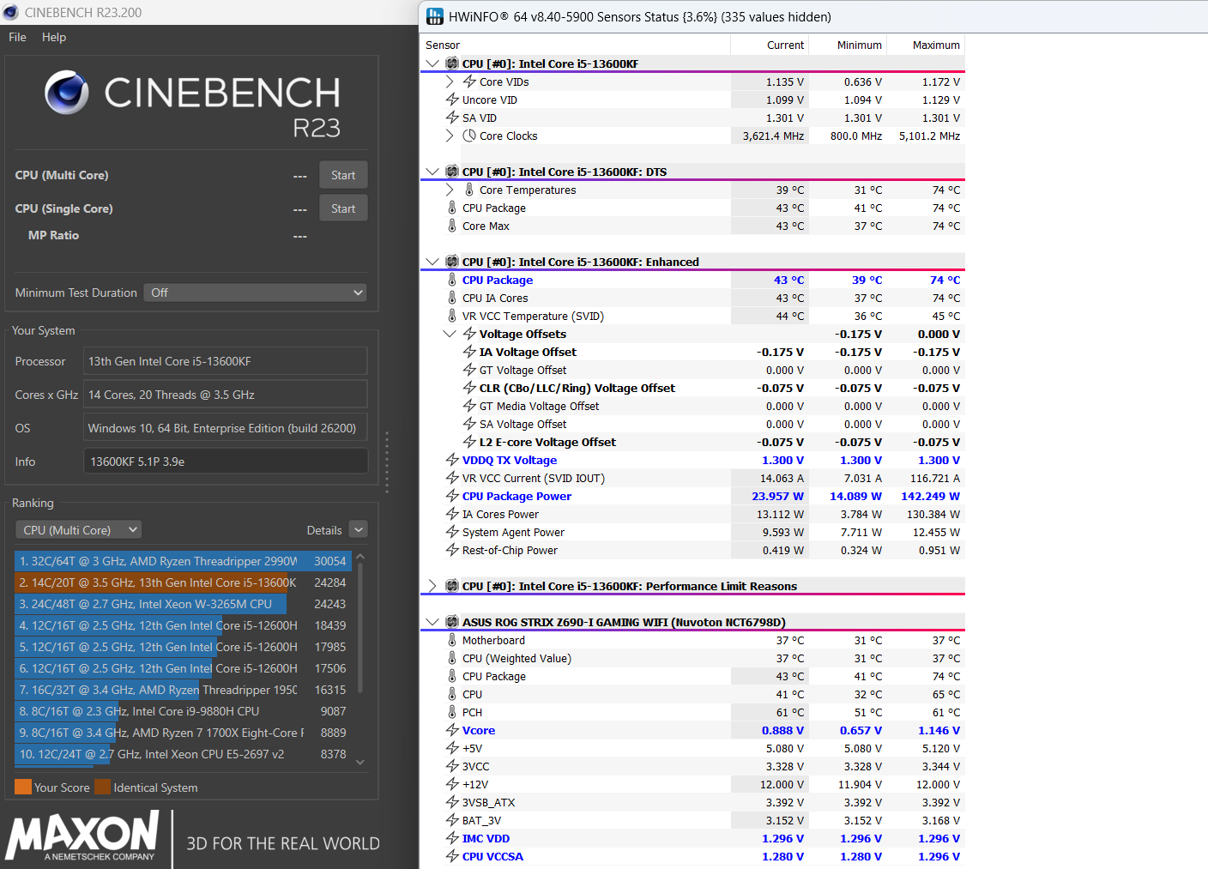Click the Maximum column header in HWiNFO
Image resolution: width=1208 pixels, height=869 pixels.
point(926,45)
